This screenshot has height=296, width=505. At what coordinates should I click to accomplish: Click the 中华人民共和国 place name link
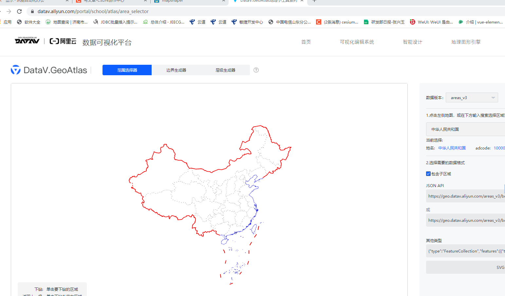[452, 148]
